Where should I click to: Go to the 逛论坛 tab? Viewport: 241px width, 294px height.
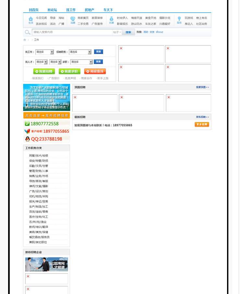[x=52, y=10]
